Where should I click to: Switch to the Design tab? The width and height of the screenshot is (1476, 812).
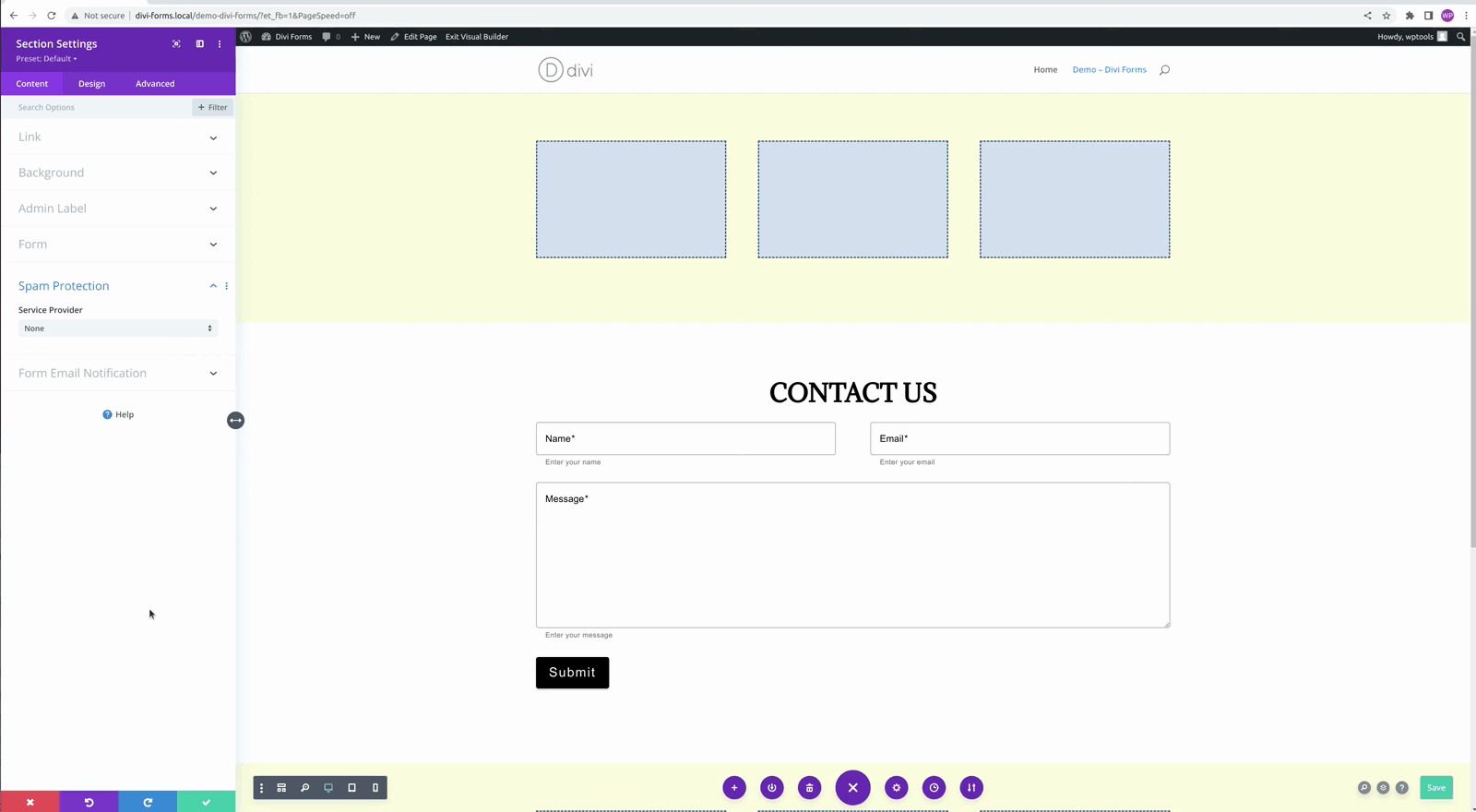click(x=91, y=83)
